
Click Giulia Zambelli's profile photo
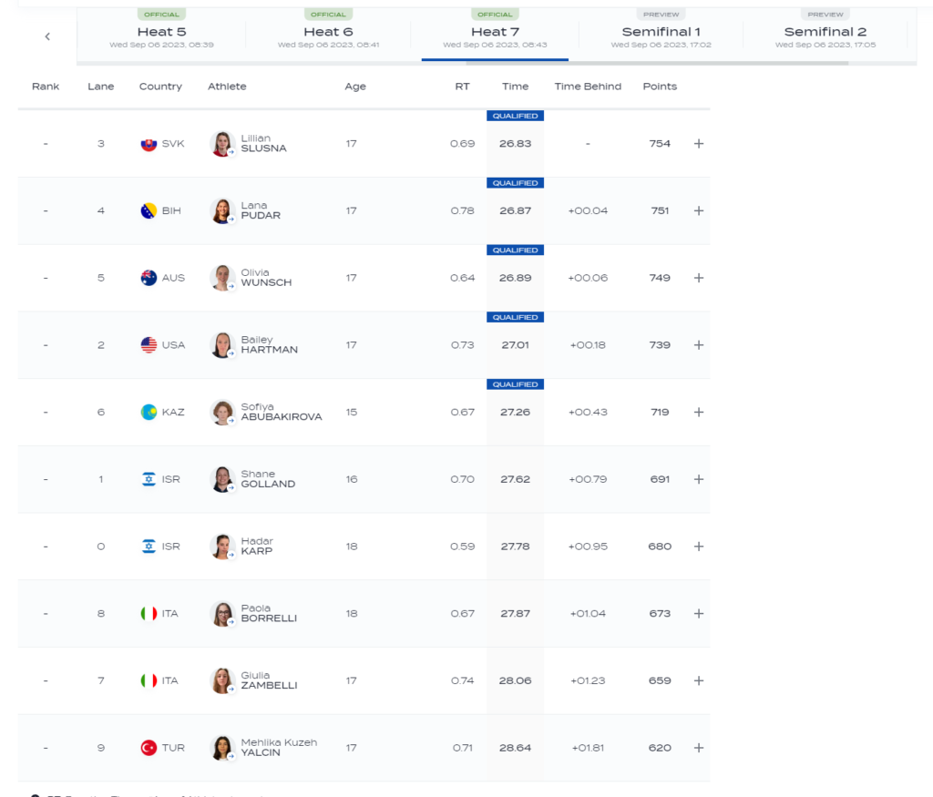pyautogui.click(x=221, y=680)
